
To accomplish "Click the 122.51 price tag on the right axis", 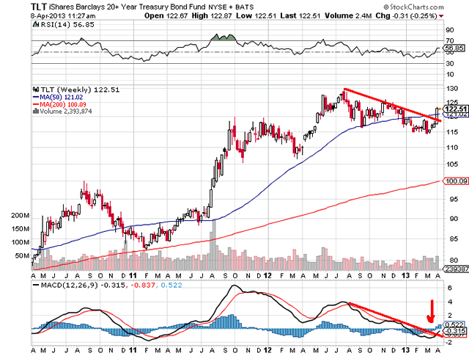I will tap(456, 109).
